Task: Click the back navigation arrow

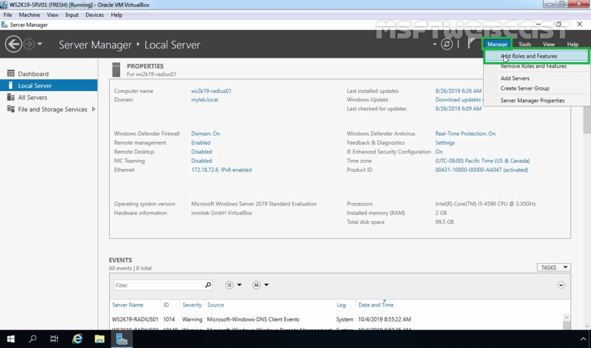Action: 13,44
